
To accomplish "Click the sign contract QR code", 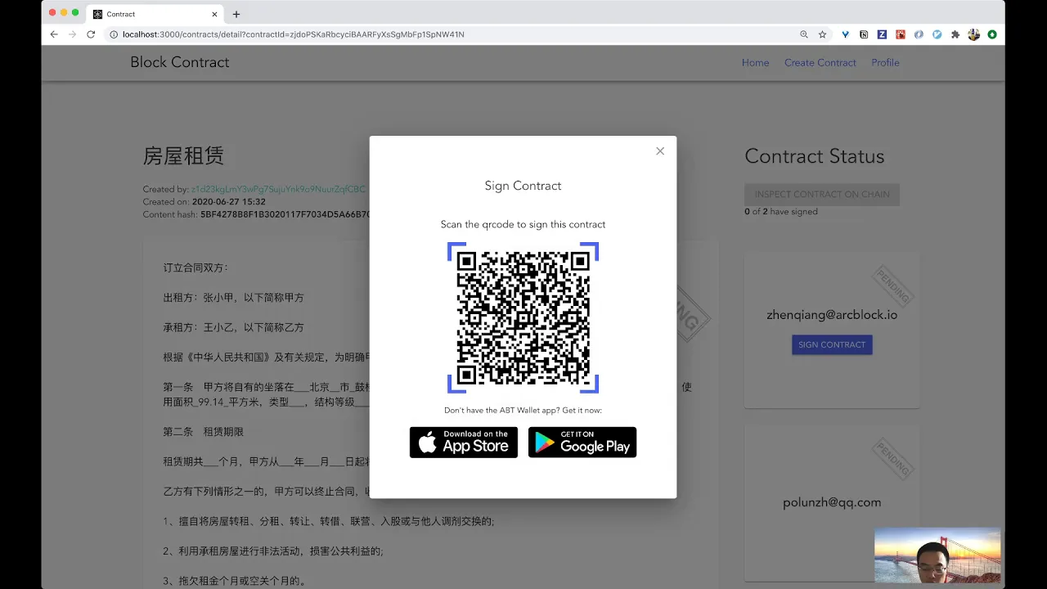I will pyautogui.click(x=523, y=318).
